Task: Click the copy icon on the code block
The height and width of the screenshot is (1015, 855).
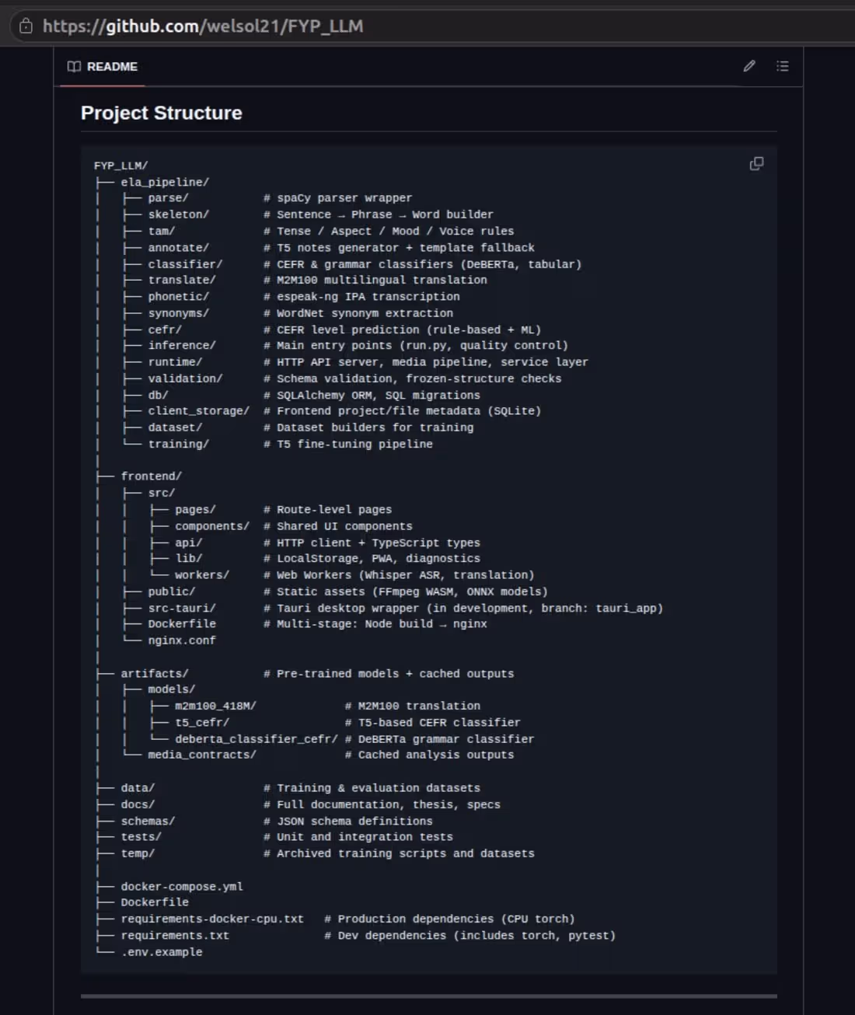Action: 756,164
